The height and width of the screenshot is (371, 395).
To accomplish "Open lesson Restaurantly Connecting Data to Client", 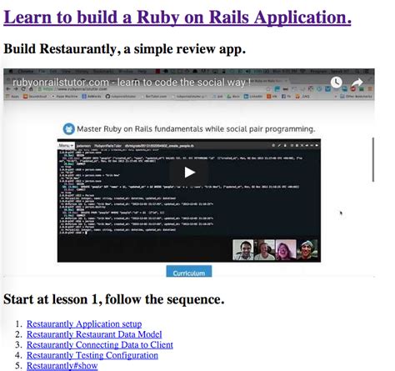I will pyautogui.click(x=100, y=344).
